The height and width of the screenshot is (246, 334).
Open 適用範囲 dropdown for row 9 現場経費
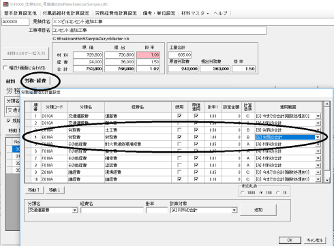click(318, 172)
